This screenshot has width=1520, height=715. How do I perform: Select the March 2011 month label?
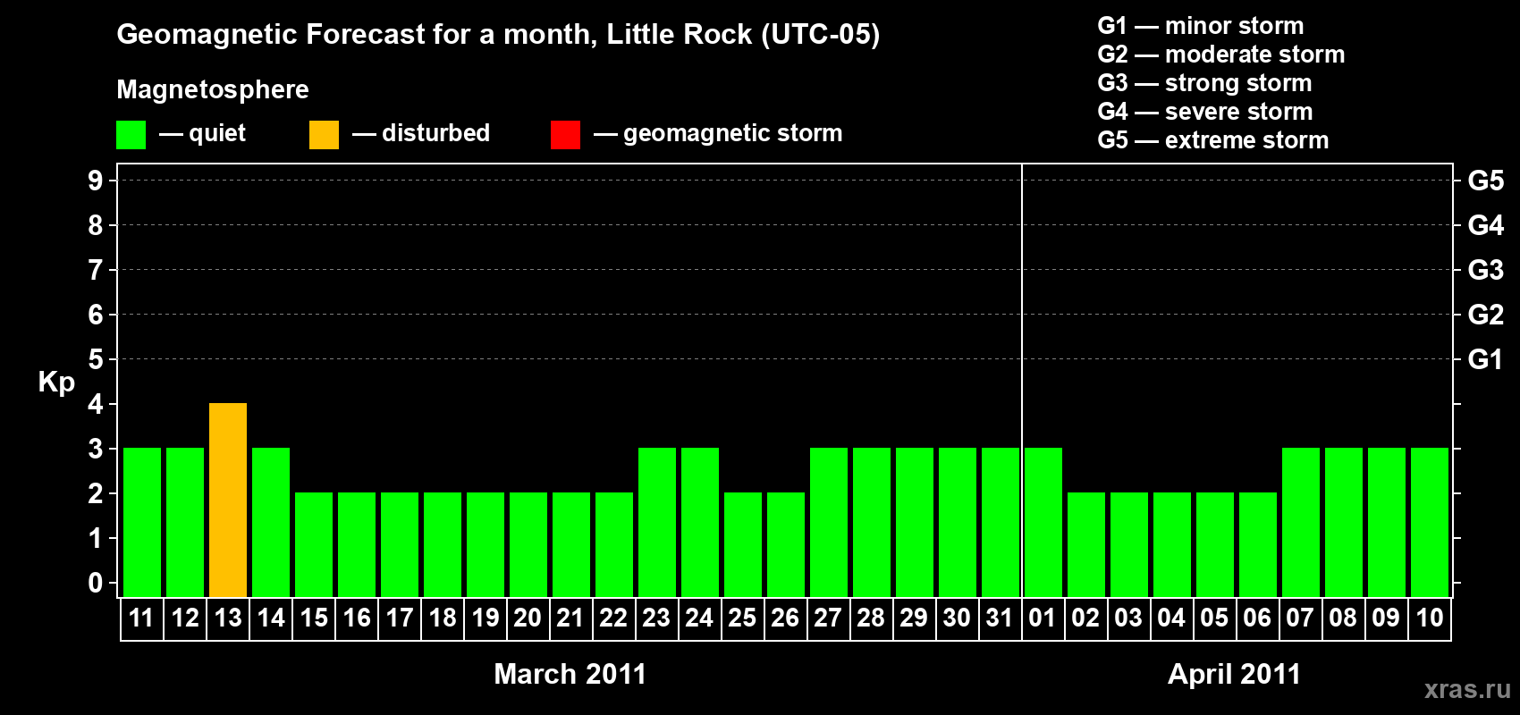point(570,674)
